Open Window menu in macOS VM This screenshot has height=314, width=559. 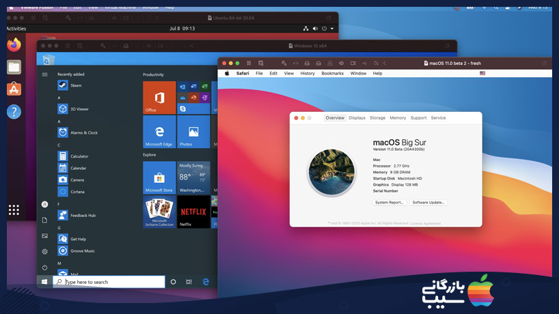coord(358,73)
